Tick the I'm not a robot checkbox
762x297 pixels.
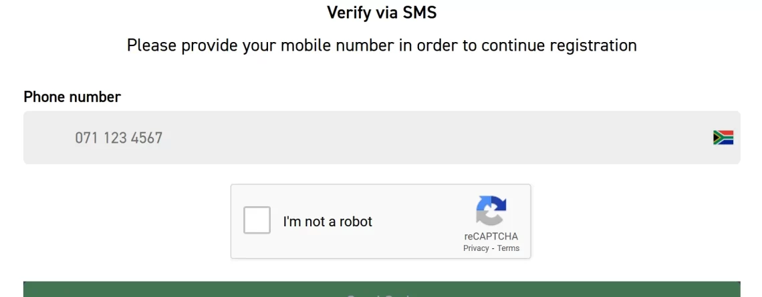click(257, 220)
